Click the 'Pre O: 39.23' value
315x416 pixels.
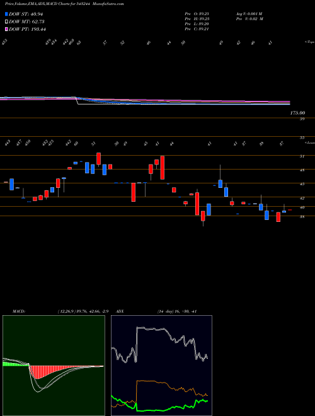point(197,14)
